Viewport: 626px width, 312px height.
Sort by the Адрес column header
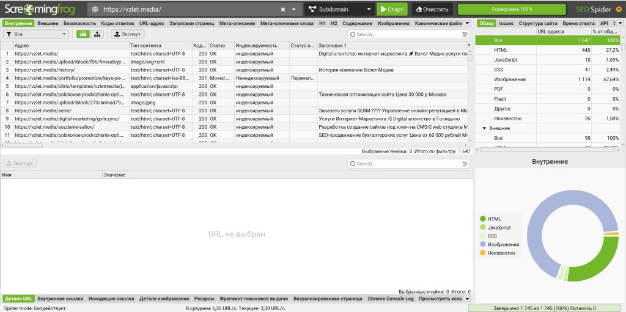(71, 45)
